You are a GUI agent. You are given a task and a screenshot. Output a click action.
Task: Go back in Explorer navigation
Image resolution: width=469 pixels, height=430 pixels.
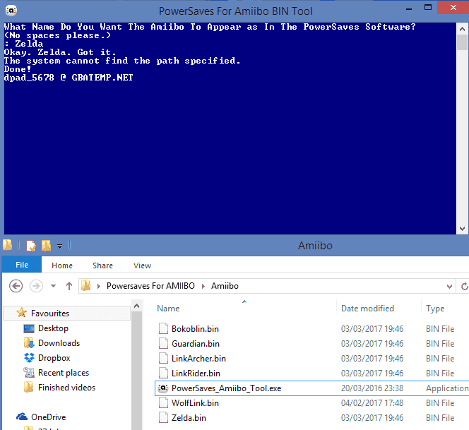pos(16,286)
